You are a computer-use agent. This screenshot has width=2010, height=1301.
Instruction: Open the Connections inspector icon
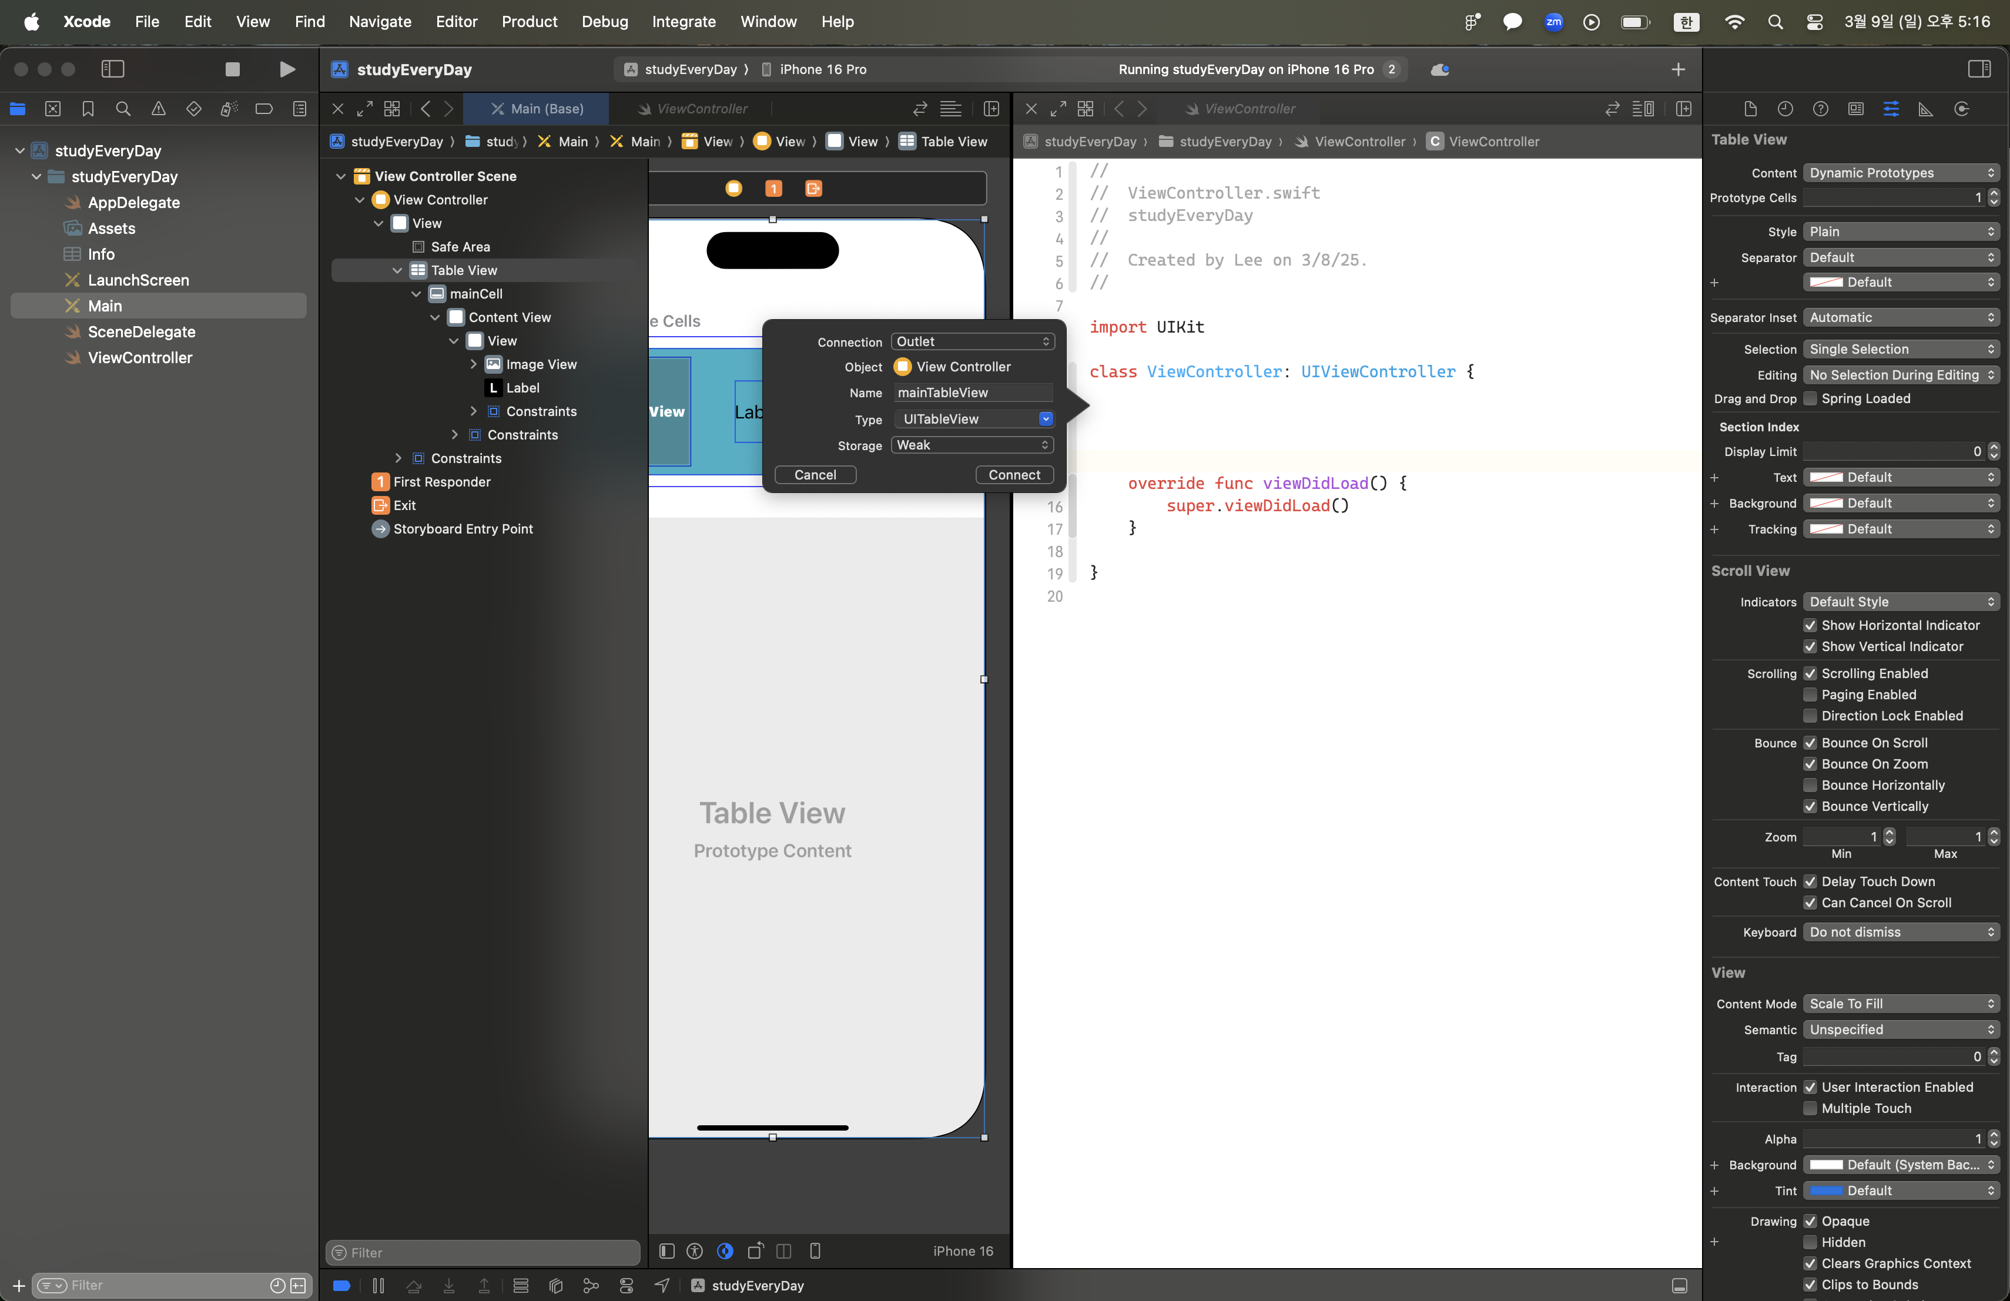pos(1961,109)
